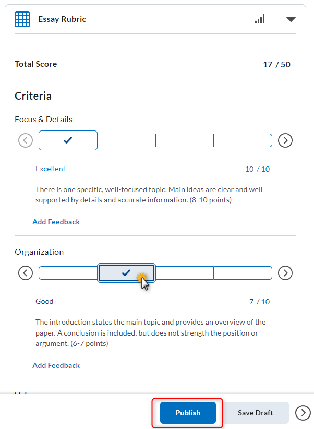Click the Criteria heading
This screenshot has height=429, width=314.
[x=33, y=96]
